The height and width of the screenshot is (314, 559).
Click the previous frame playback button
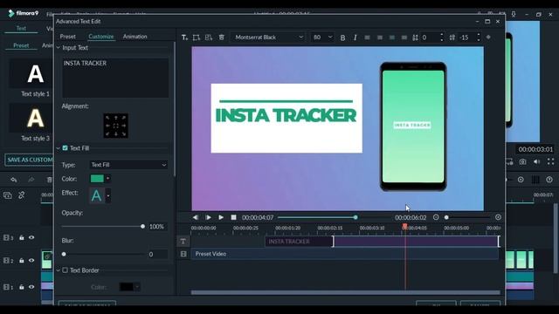click(195, 217)
